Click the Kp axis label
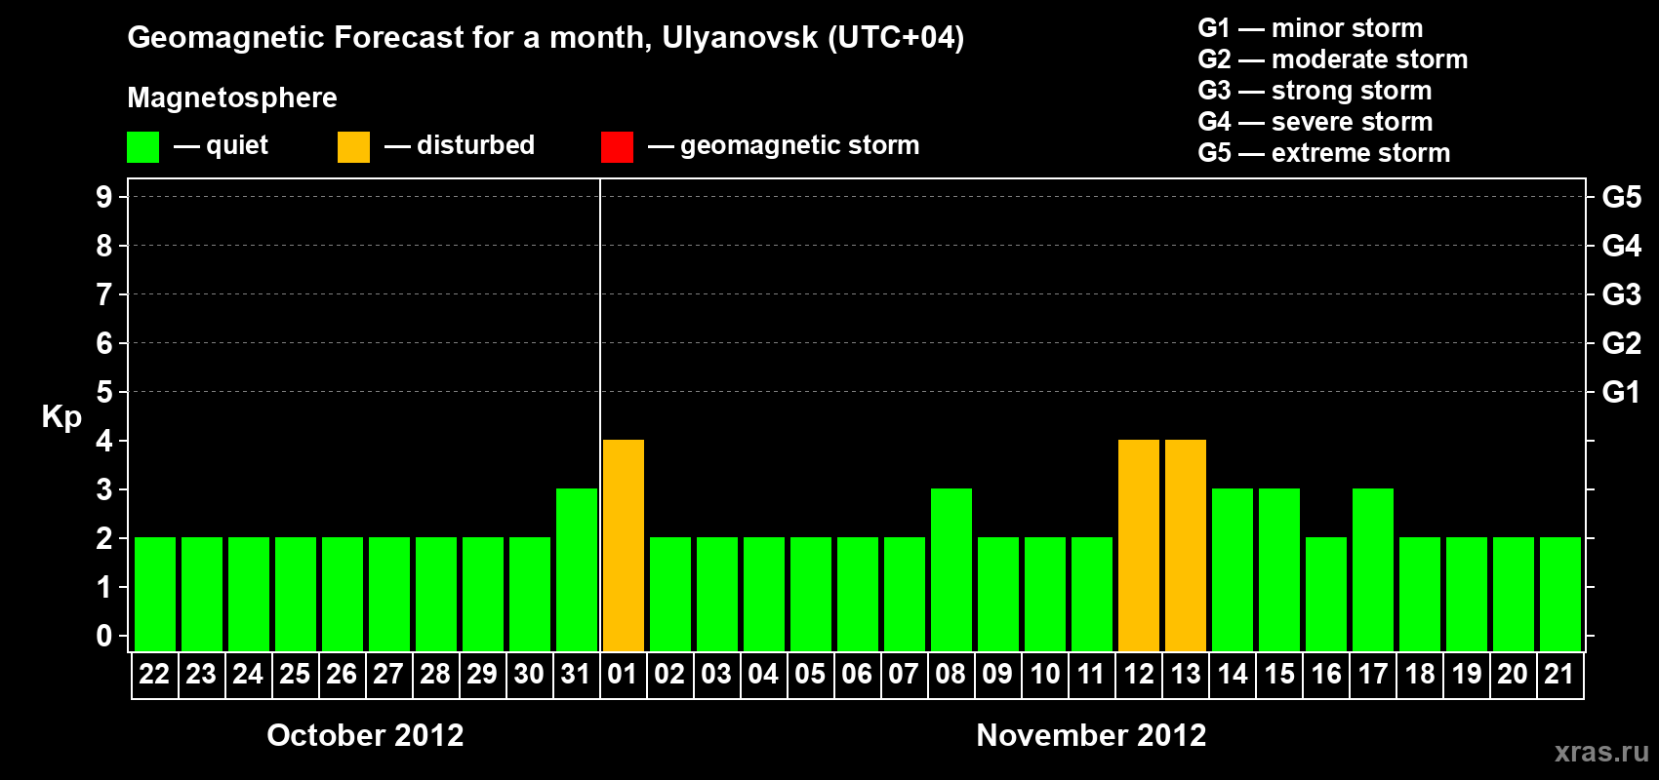Image resolution: width=1659 pixels, height=780 pixels. [x=61, y=417]
